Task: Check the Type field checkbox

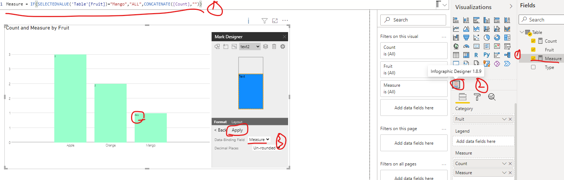Action: pos(533,67)
